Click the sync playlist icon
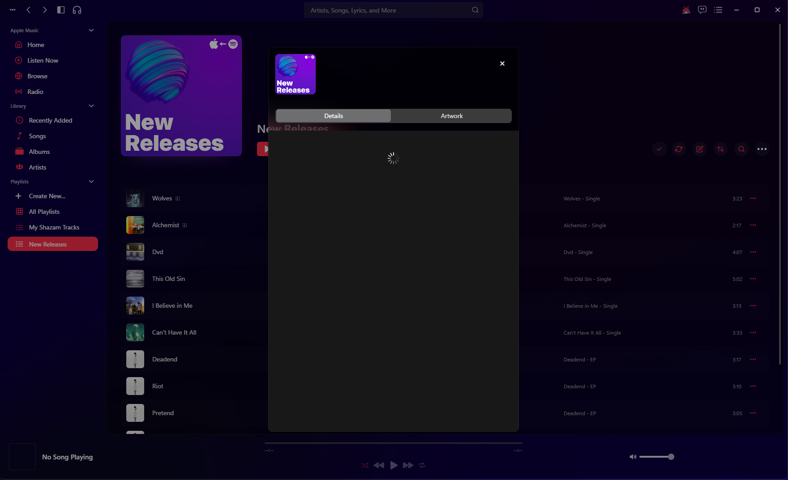788x480 pixels. 679,149
